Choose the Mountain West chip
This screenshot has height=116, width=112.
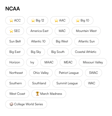click(x=86, y=31)
